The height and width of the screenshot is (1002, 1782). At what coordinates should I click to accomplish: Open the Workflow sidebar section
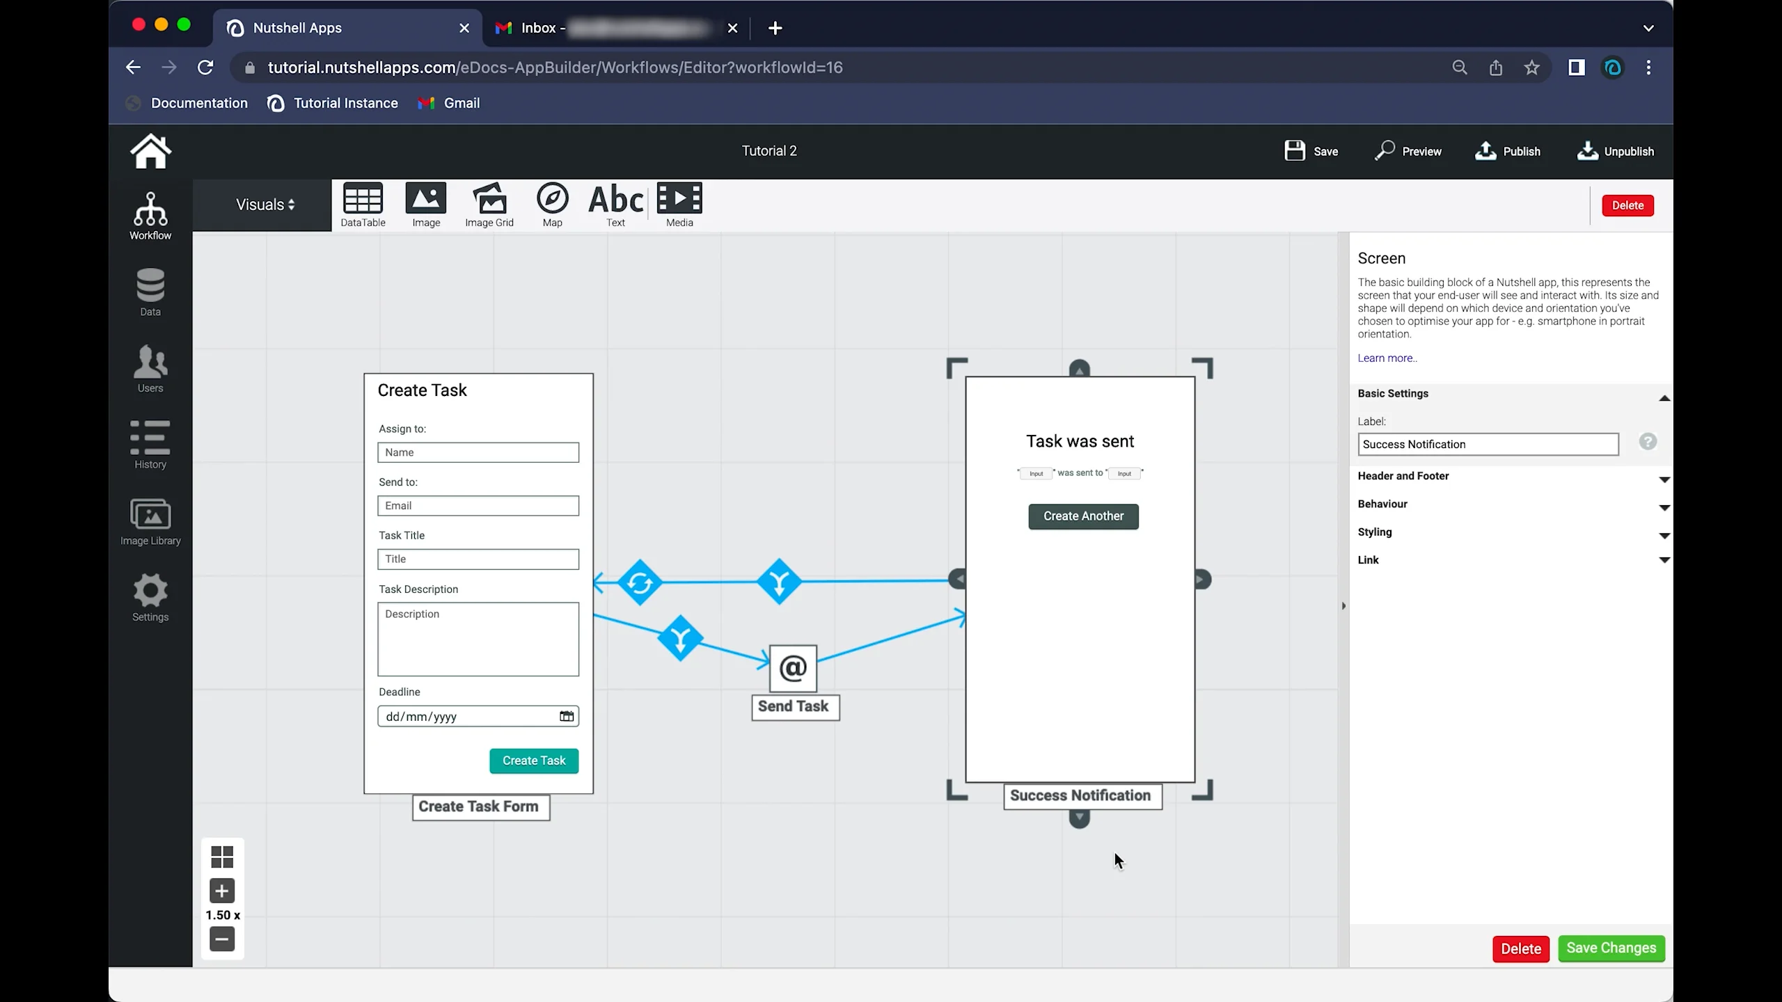click(x=150, y=216)
